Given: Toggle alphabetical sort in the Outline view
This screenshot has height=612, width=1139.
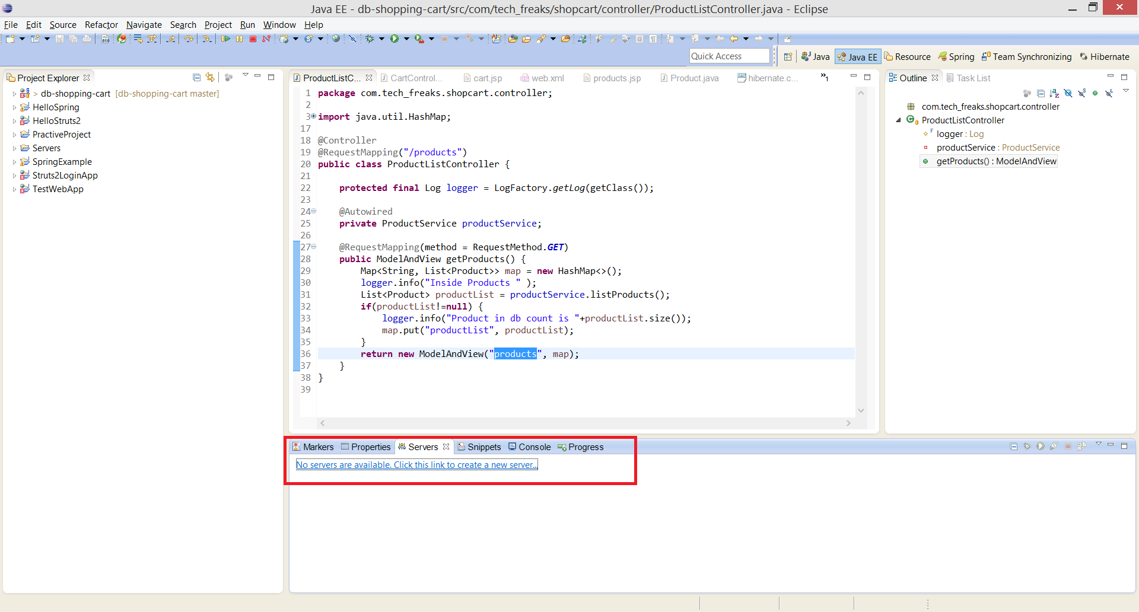Looking at the screenshot, I should click(1054, 93).
